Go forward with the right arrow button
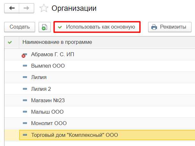The image size is (195, 146). tap(26, 8)
